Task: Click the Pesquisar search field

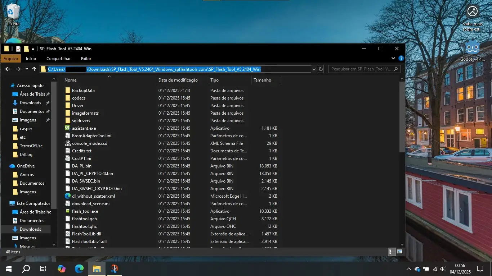Action: pyautogui.click(x=361, y=69)
